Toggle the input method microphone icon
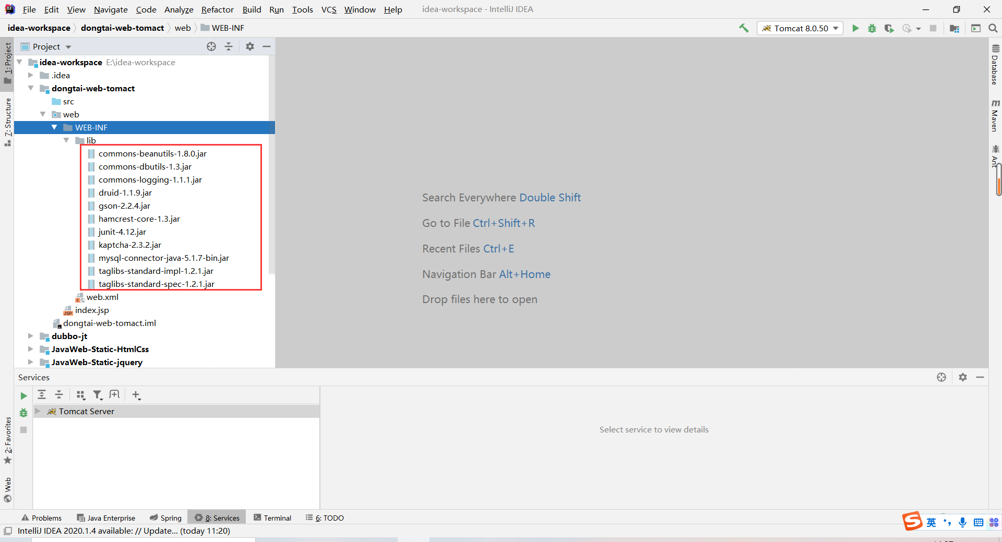 coord(962,522)
